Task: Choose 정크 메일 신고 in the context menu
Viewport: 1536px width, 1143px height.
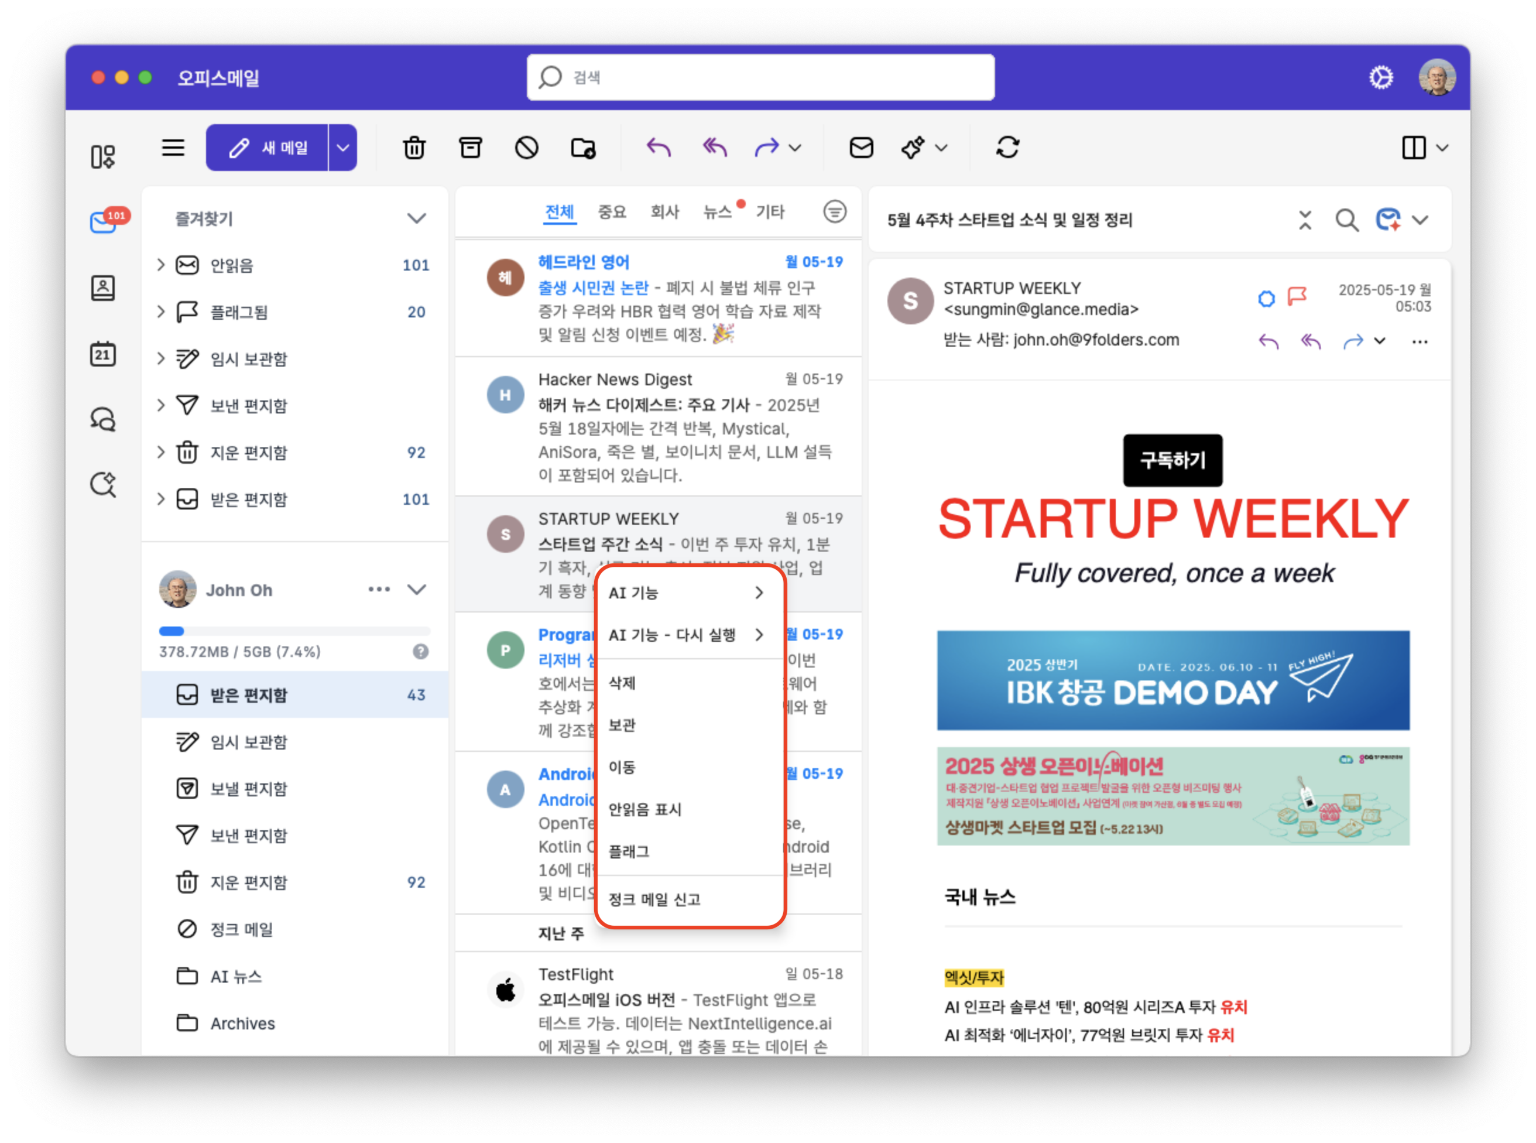Action: (690, 899)
